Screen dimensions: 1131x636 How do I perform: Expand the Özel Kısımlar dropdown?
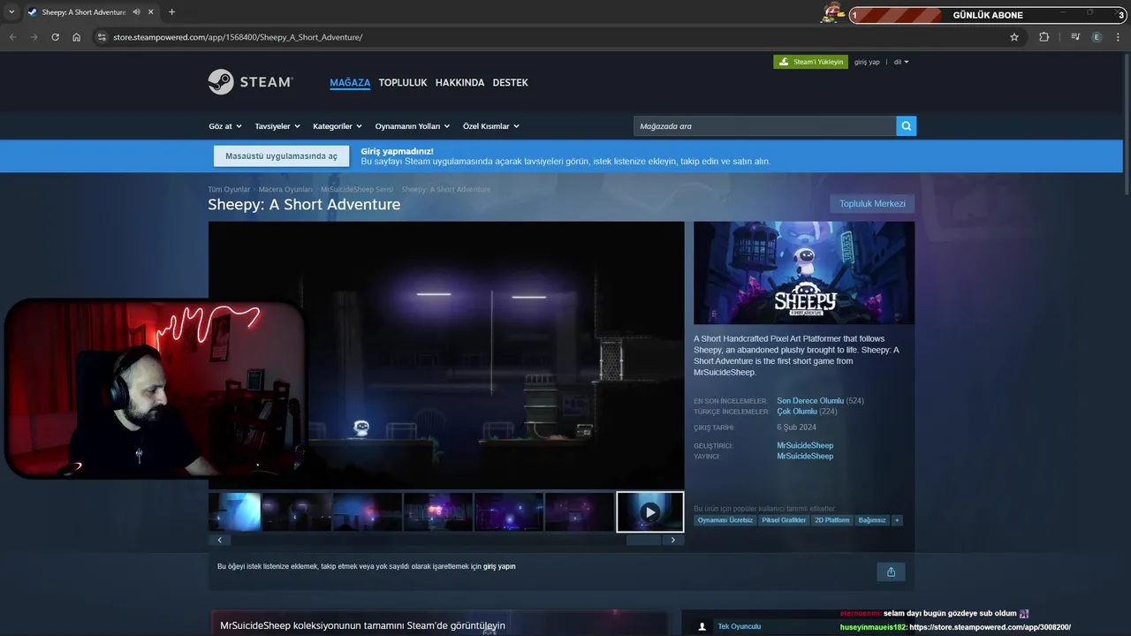click(x=491, y=126)
